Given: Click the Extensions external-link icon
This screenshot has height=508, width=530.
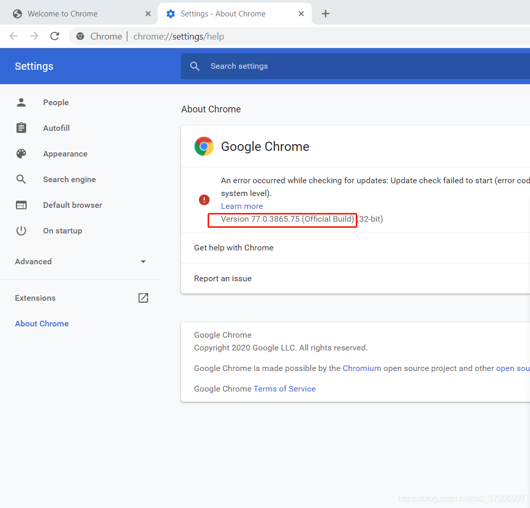Looking at the screenshot, I should tap(144, 298).
